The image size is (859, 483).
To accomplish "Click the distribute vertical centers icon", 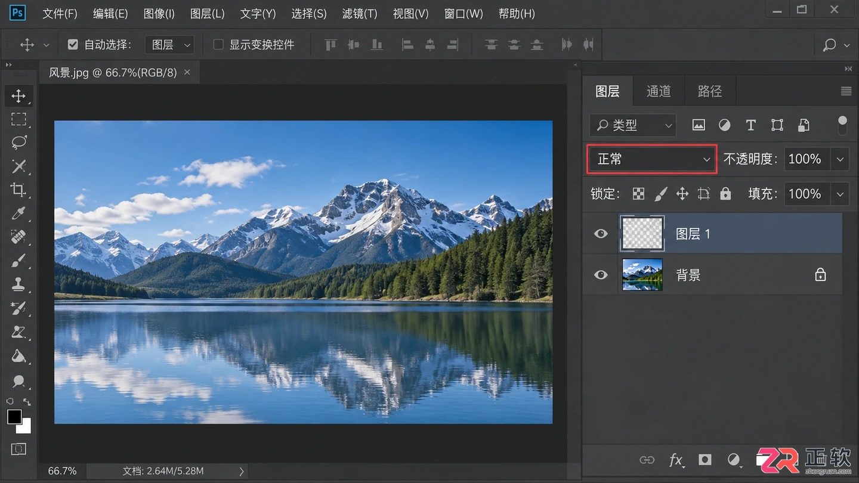I will [x=514, y=45].
